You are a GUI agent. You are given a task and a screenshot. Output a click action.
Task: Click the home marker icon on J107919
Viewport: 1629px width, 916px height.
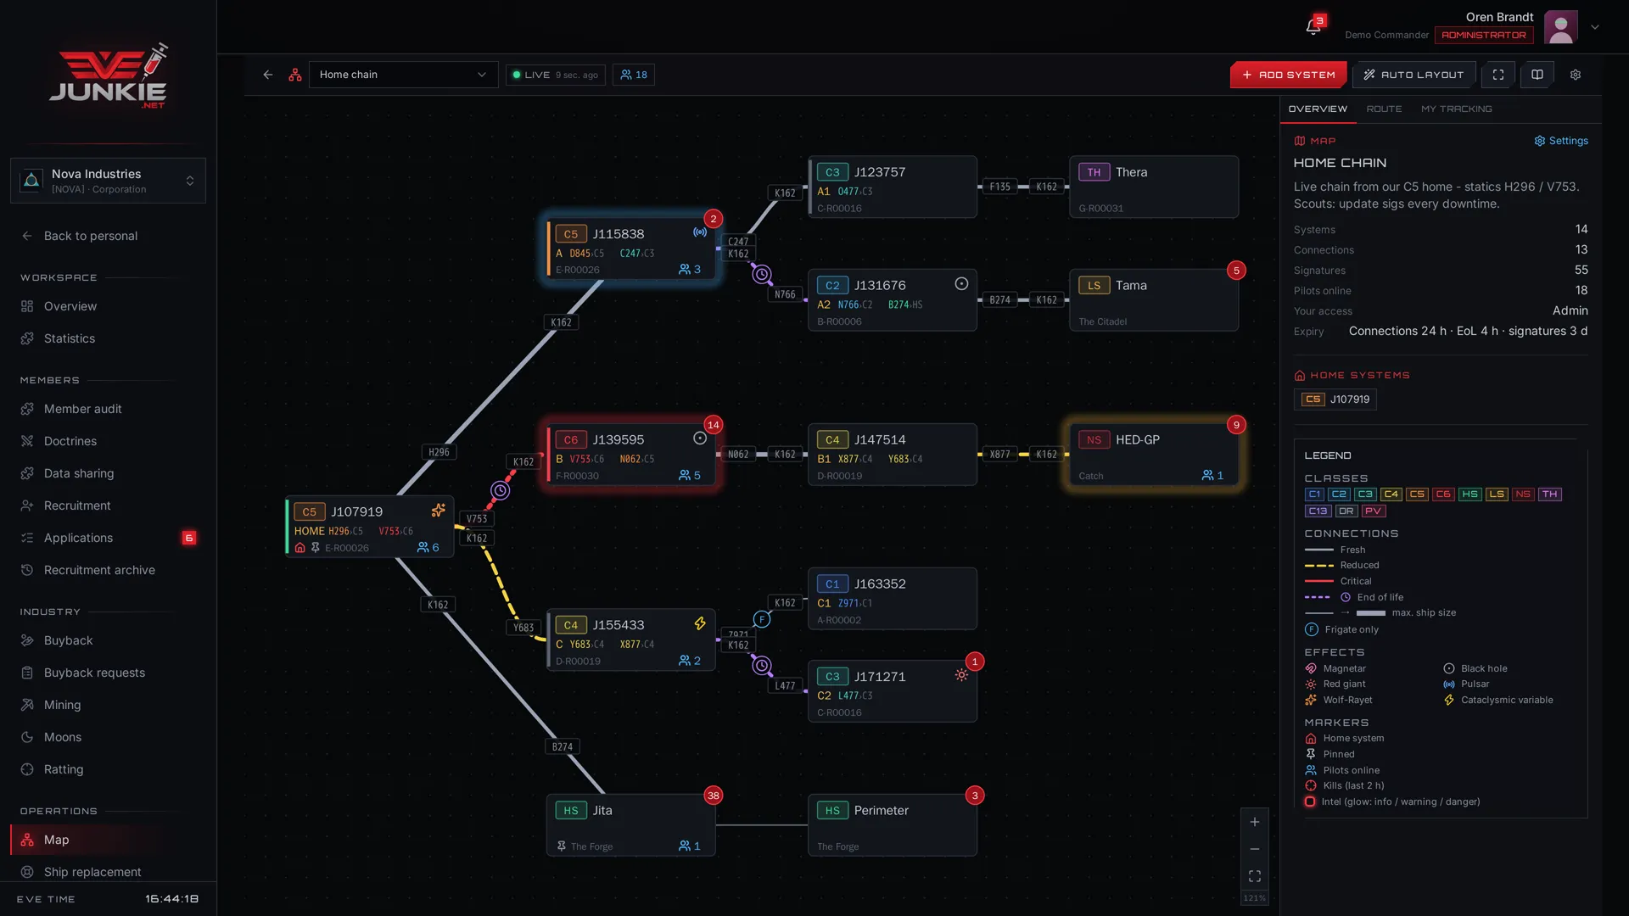pos(300,548)
